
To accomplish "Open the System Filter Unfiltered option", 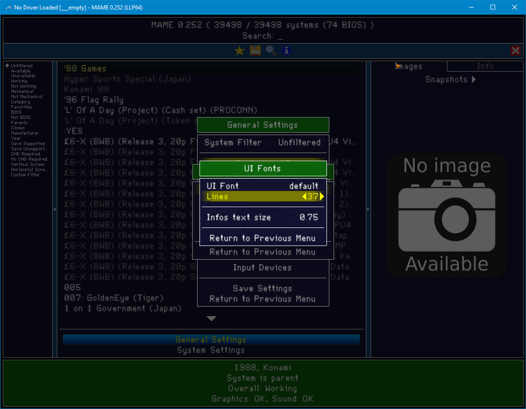I will [x=263, y=142].
